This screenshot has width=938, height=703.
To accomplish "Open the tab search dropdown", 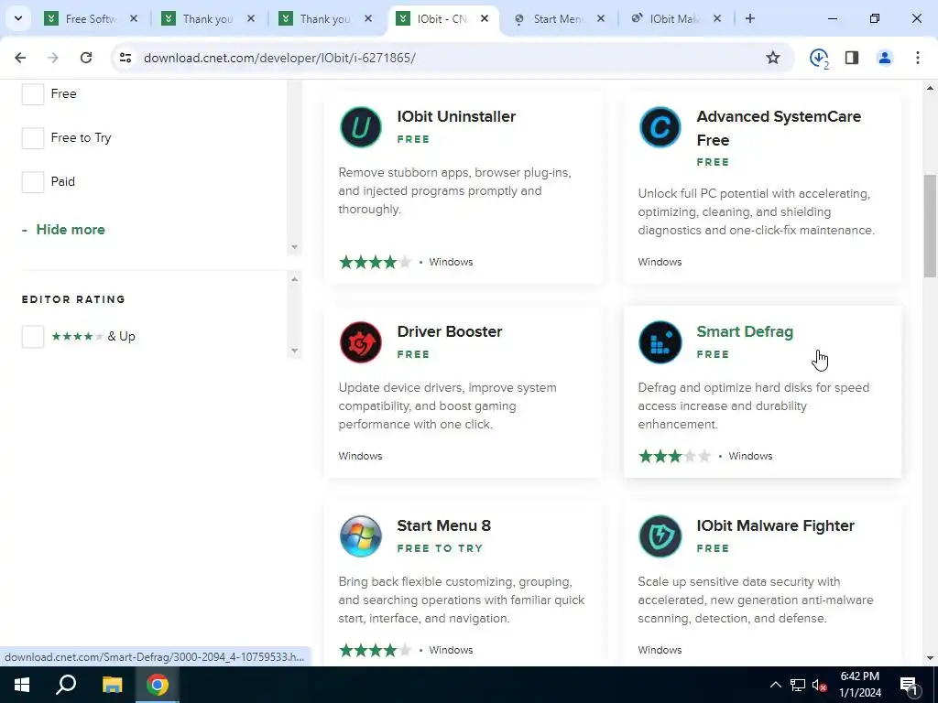I will 18,18.
